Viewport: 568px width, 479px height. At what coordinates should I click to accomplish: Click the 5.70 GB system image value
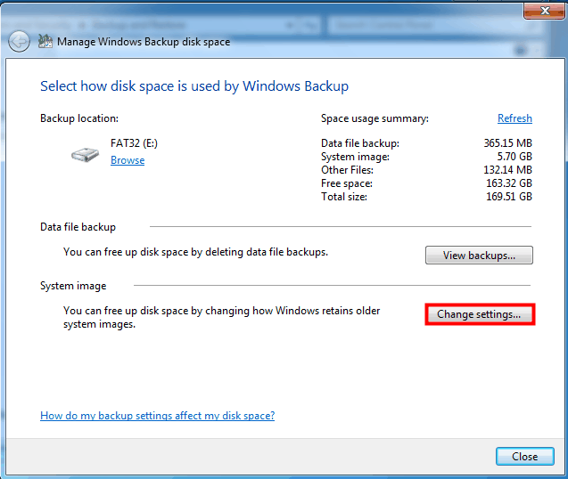[x=514, y=157]
